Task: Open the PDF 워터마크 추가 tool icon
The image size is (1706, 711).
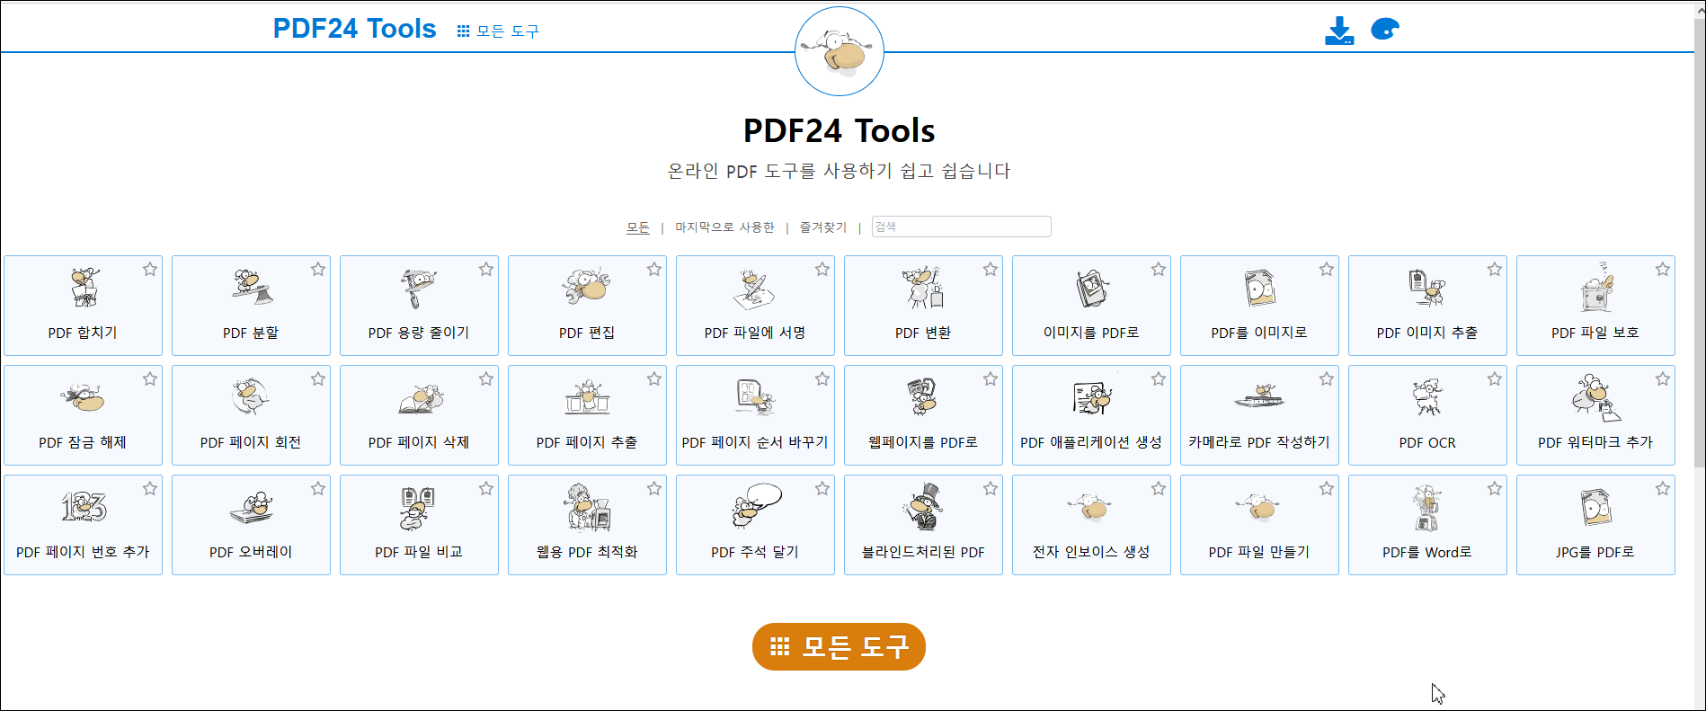Action: pyautogui.click(x=1595, y=397)
